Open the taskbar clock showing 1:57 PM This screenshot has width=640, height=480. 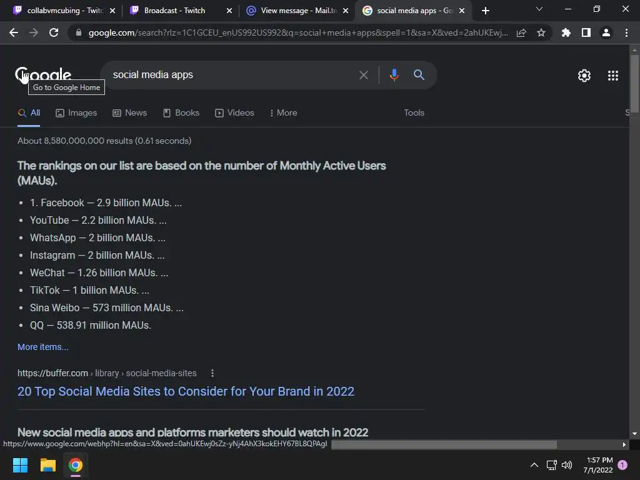click(598, 465)
